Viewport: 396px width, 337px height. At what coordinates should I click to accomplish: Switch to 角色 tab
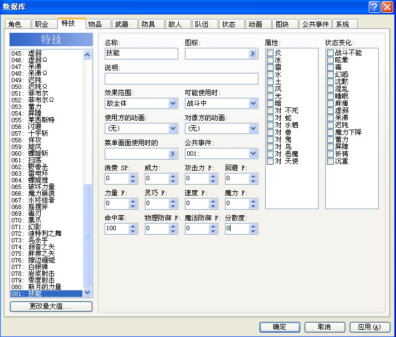coord(18,24)
